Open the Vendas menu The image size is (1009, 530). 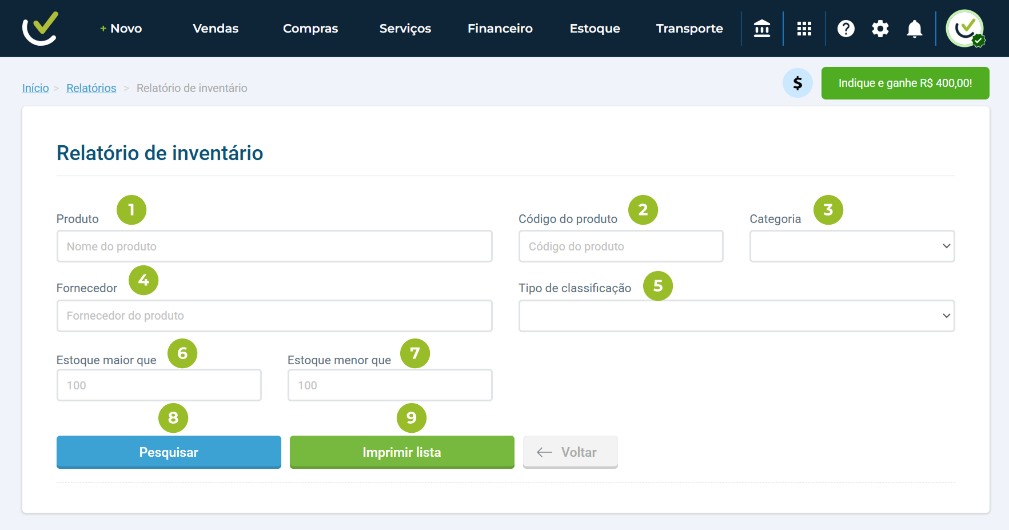pyautogui.click(x=216, y=29)
